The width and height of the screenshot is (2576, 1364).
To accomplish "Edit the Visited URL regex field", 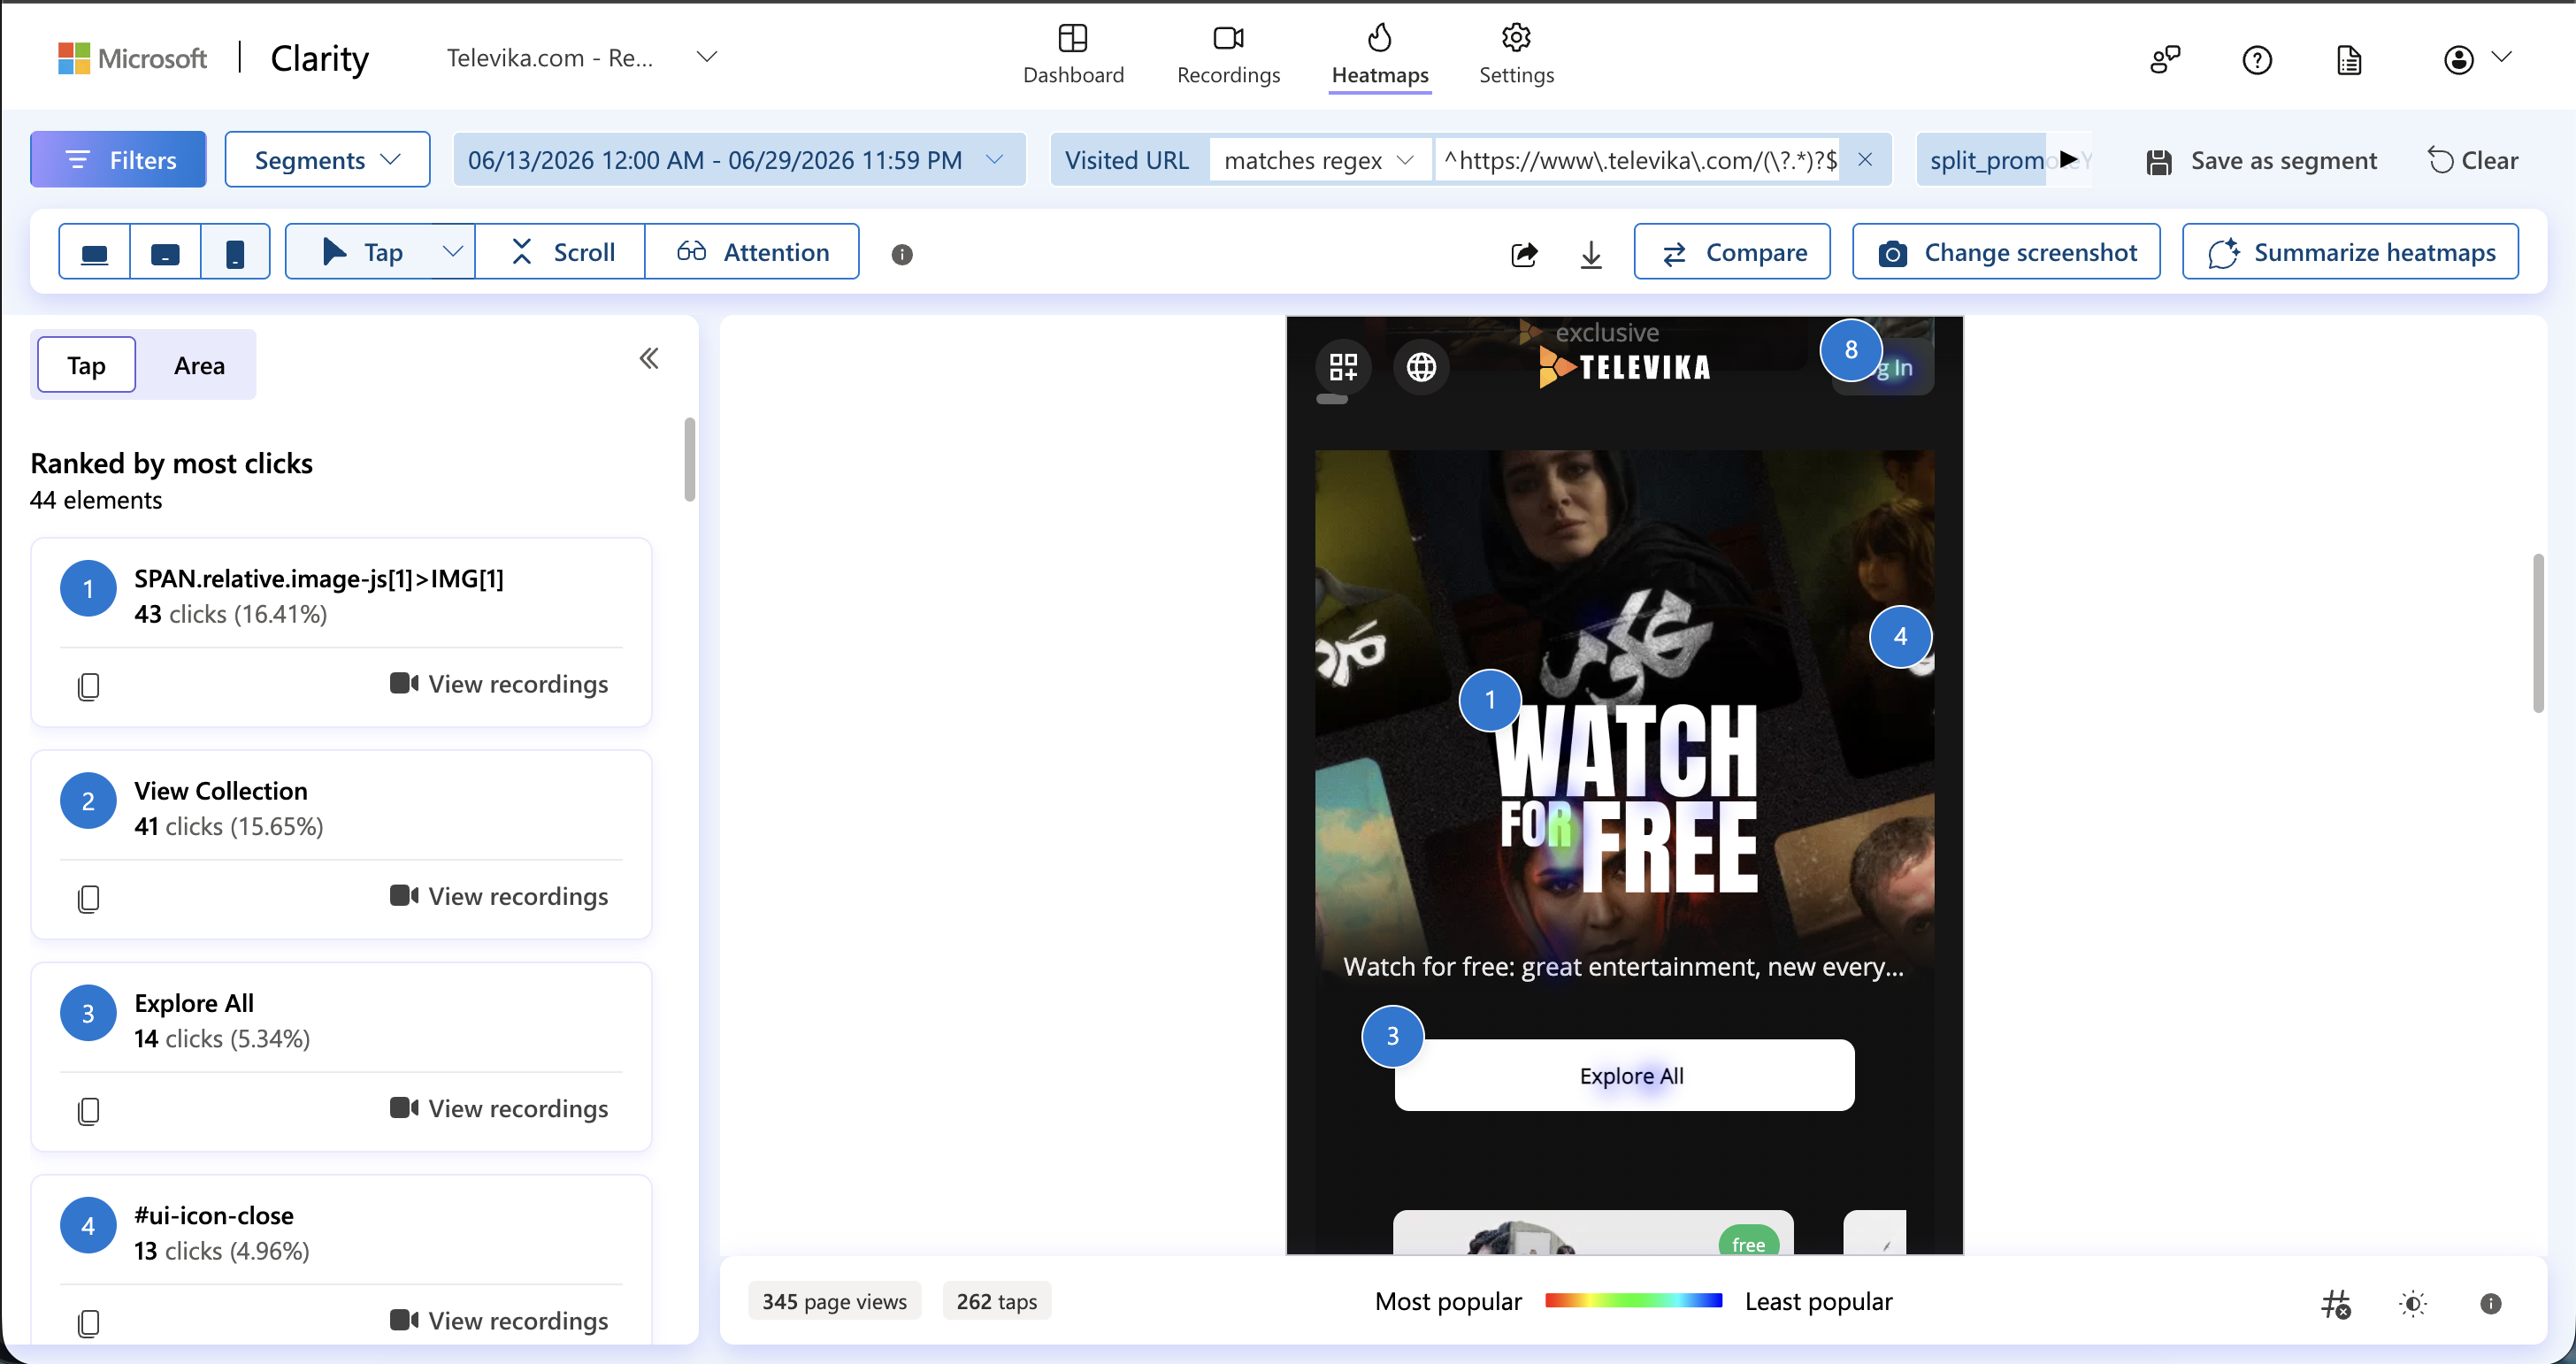I will 1639,160.
